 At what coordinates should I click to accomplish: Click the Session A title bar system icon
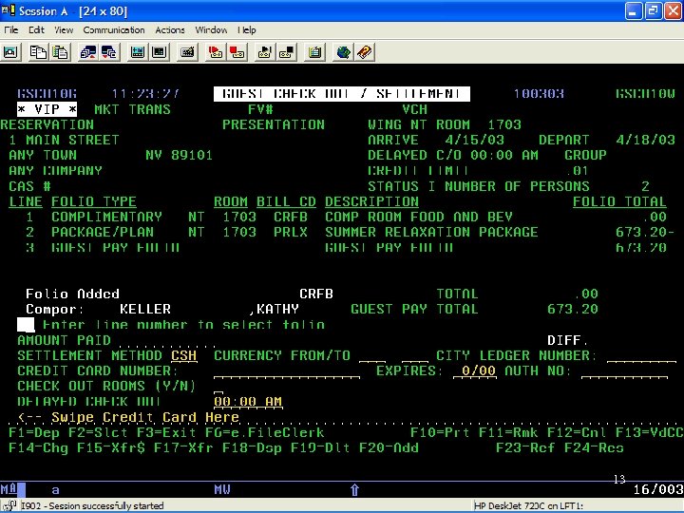9,10
